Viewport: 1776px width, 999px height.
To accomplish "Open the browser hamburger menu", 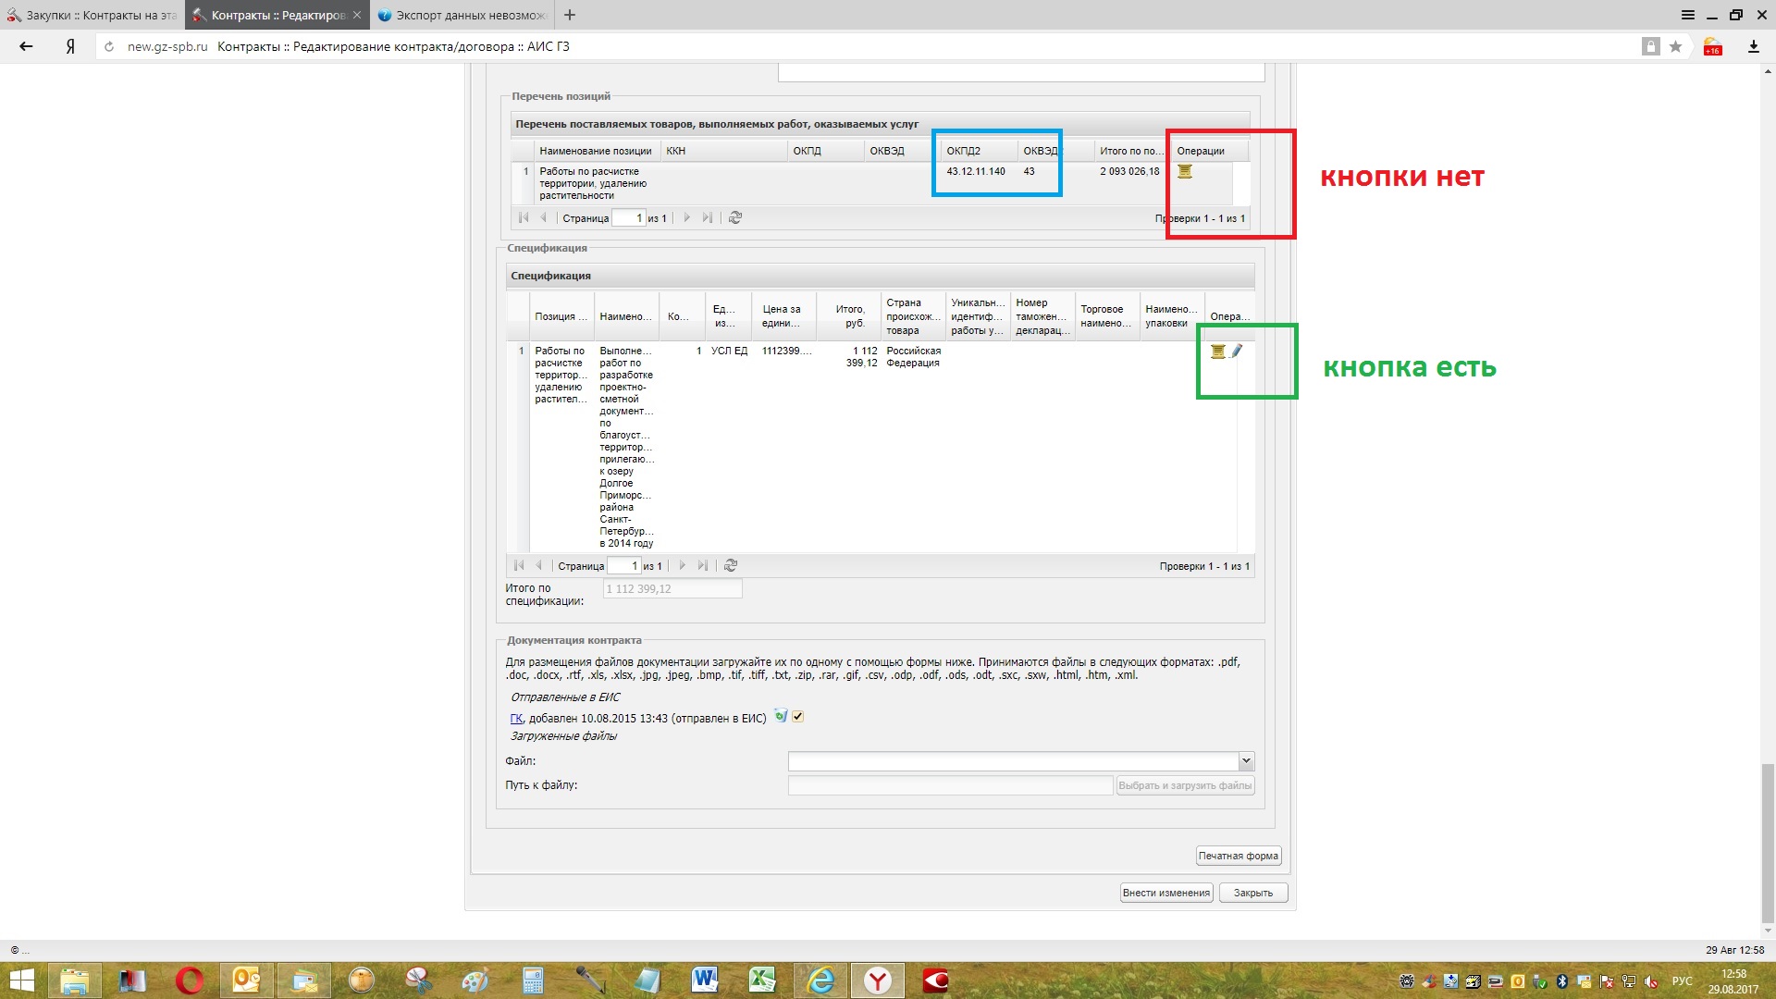I will pyautogui.click(x=1687, y=15).
